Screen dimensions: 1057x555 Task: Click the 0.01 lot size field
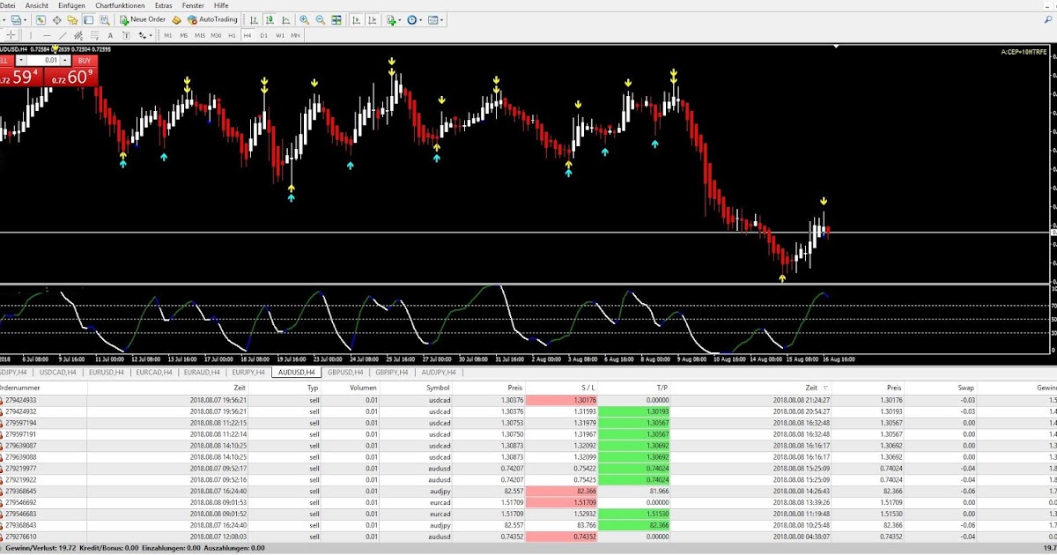(49, 59)
